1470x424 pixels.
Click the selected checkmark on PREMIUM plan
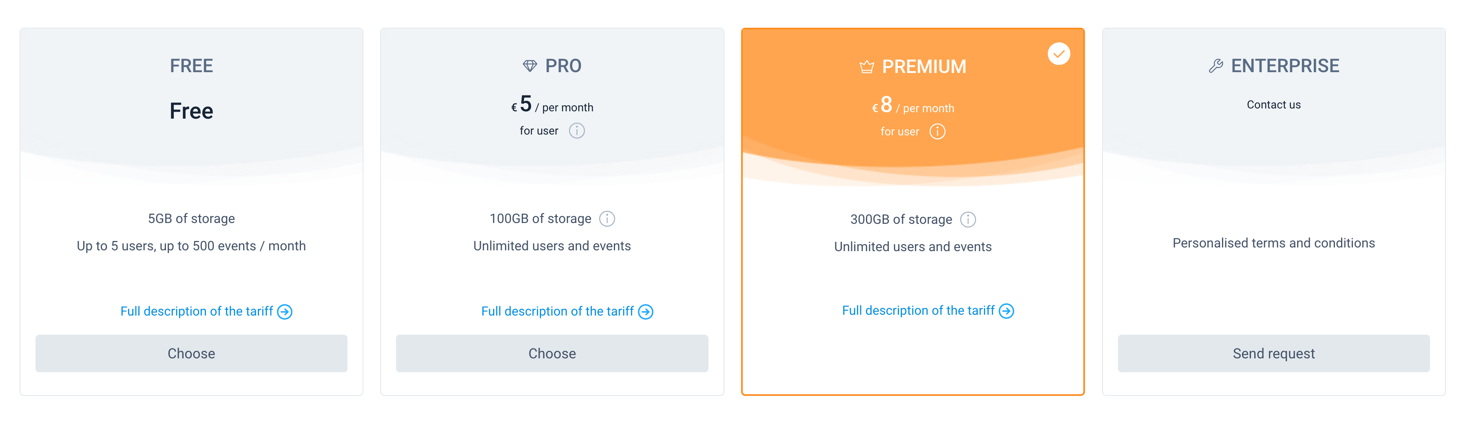click(x=1058, y=54)
